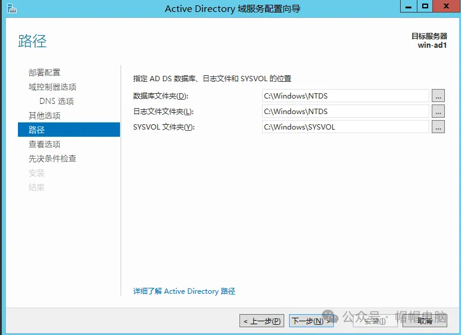Open the 域控制器选项 page
Viewport: 461px width, 335px height.
(x=53, y=87)
